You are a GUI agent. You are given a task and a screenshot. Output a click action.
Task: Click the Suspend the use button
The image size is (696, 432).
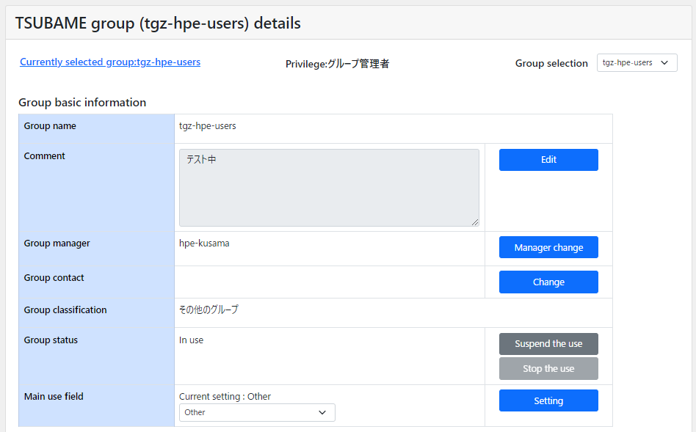(548, 344)
